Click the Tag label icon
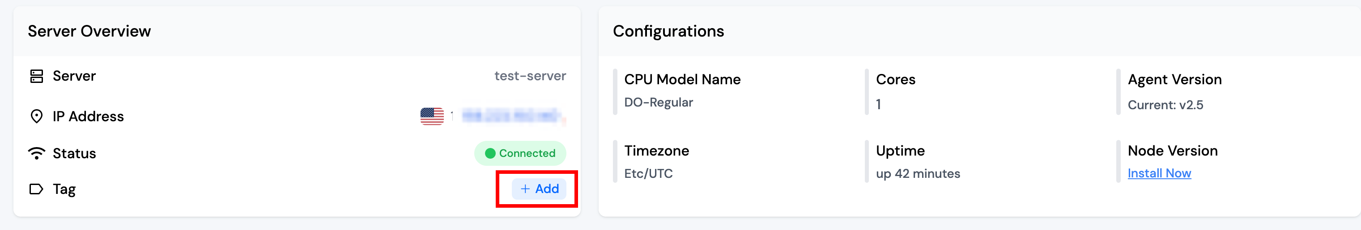 [36, 189]
